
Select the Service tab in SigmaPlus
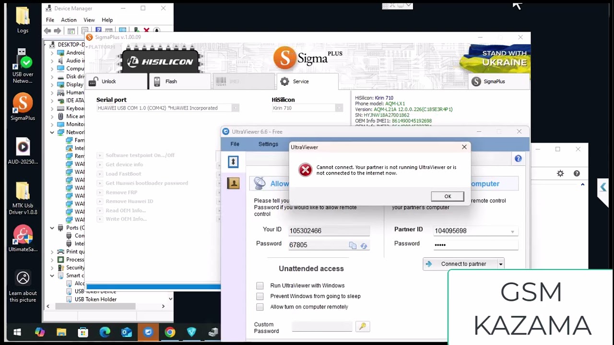pos(307,81)
